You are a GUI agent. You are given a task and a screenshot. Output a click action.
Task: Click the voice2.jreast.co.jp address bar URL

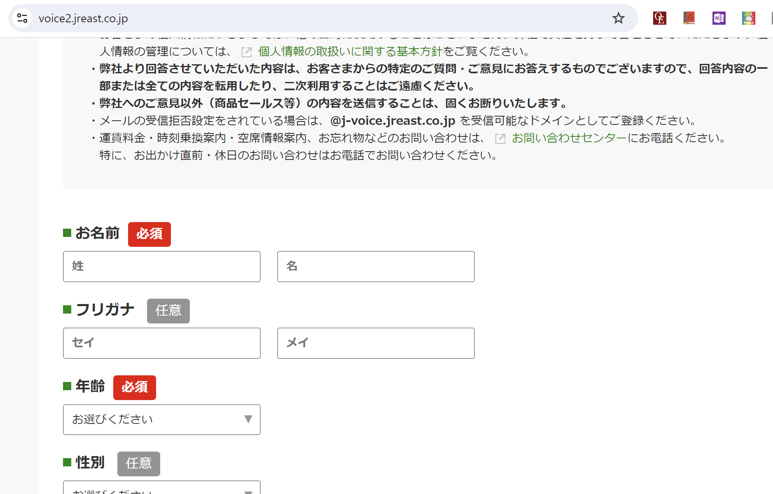83,19
